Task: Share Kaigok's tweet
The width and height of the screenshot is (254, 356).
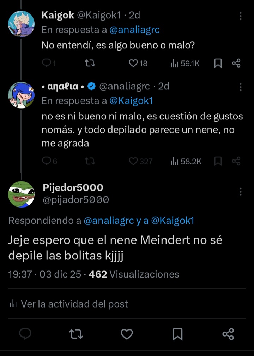Action: (x=236, y=63)
